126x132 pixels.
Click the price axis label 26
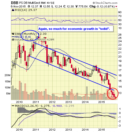pyautogui.click(x=120, y=35)
